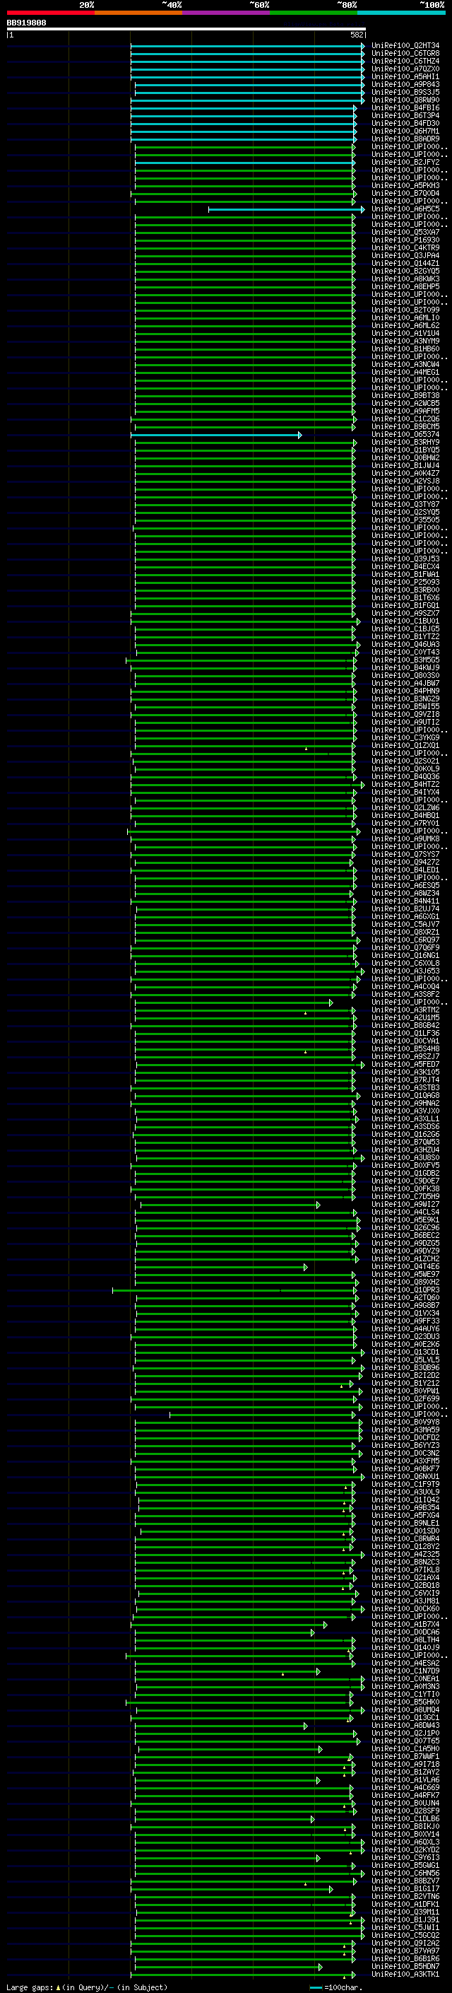Select hit UniRef100_C6VXI9
The image size is (452, 1993).
(405, 1593)
